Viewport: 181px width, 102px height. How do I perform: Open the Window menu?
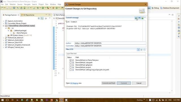click(x=53, y=5)
